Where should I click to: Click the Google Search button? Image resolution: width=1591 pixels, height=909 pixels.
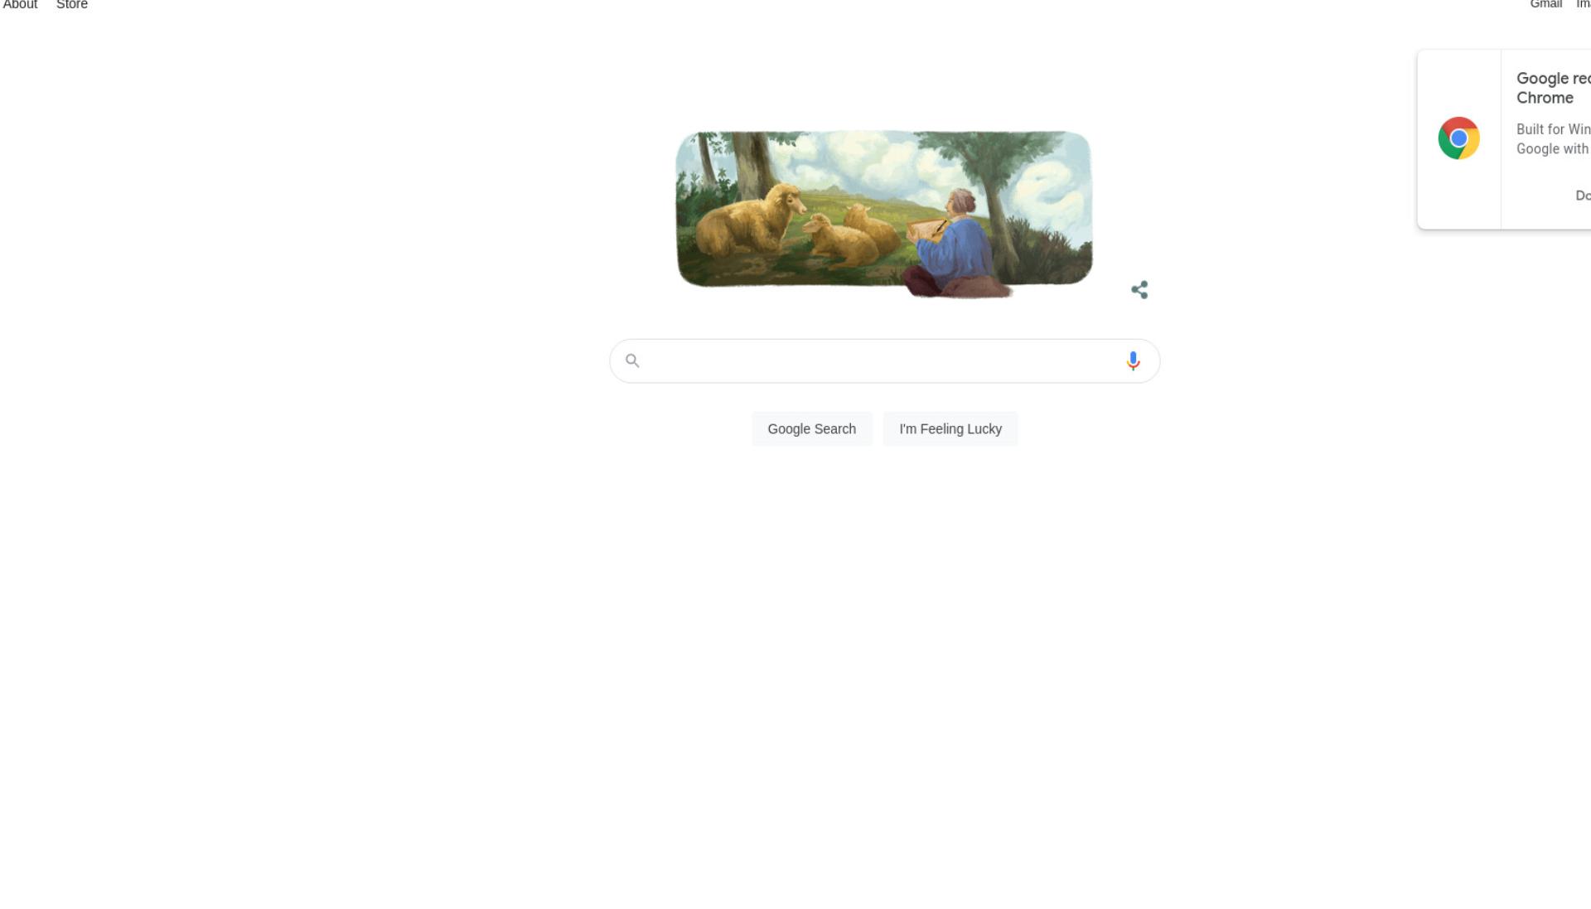point(812,429)
